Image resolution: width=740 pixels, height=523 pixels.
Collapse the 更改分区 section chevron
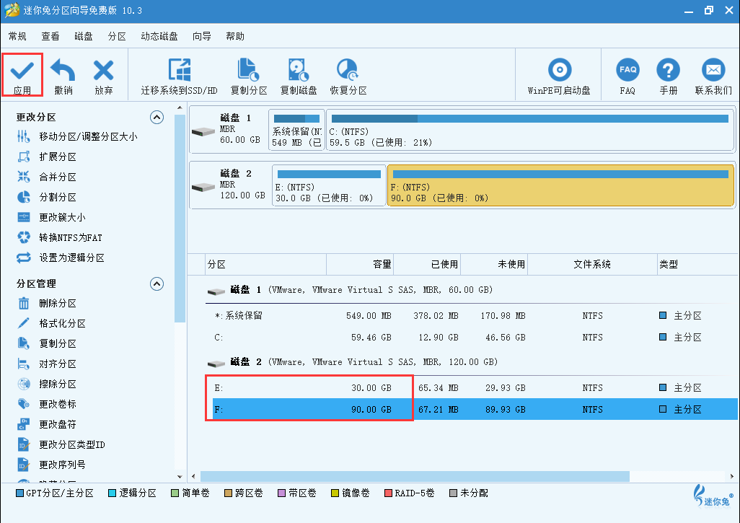157,117
